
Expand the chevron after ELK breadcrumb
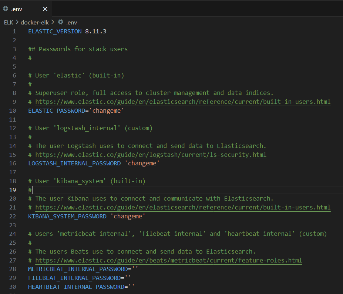click(x=17, y=22)
